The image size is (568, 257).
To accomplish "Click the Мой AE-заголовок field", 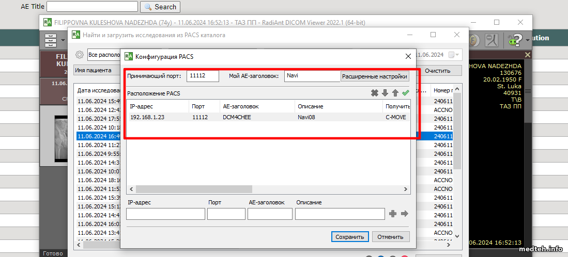I will click(312, 76).
